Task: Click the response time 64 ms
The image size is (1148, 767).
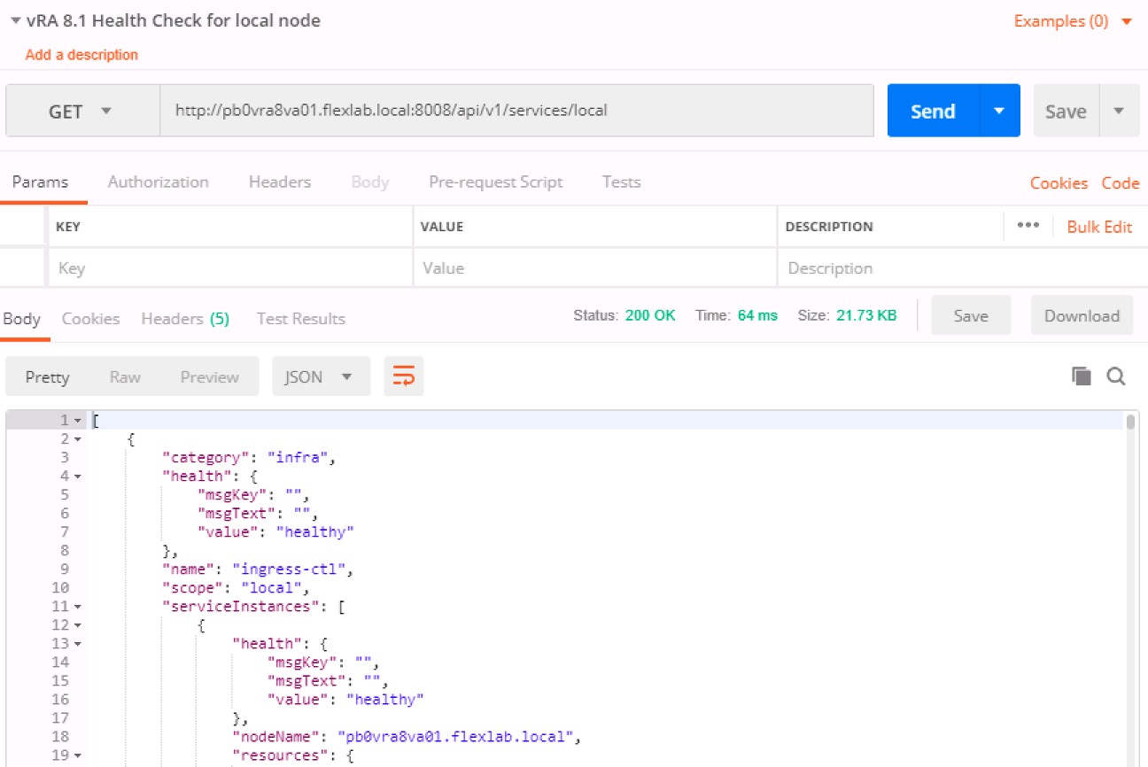Action: [757, 315]
